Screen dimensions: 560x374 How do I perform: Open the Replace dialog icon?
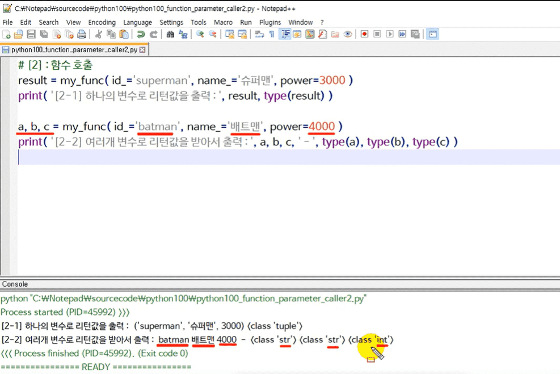pos(183,34)
